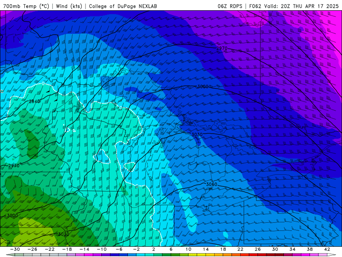Click the 'F062' forecast hour text
Image resolution: width=342 pixels, height=257 pixels.
click(x=255, y=6)
